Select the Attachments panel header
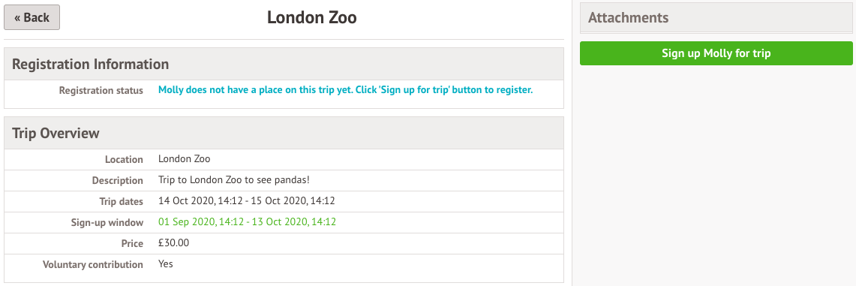The height and width of the screenshot is (286, 856). coord(716,17)
